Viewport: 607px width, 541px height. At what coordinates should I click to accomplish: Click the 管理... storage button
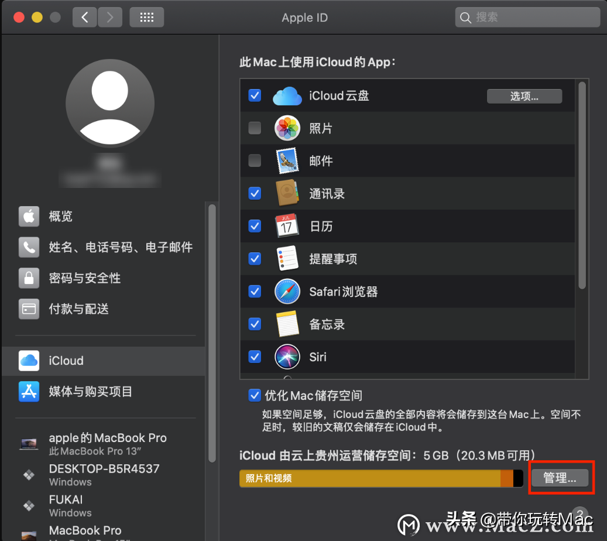click(560, 478)
